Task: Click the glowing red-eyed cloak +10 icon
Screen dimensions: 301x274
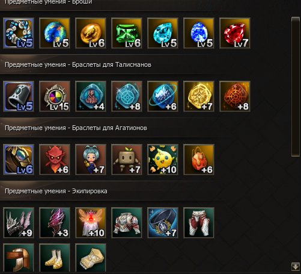Action: coord(91,223)
